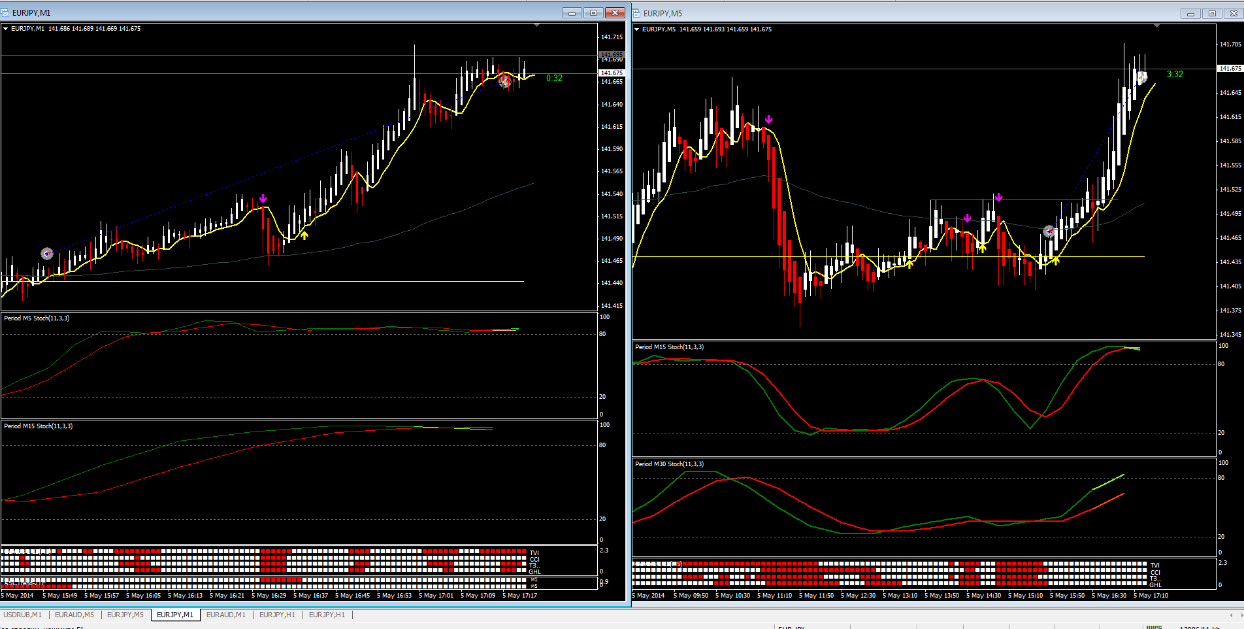This screenshot has height=629, width=1244.
Task: Click the Period M5 Stoch(11,3,3) indicator label
Action: (37, 318)
